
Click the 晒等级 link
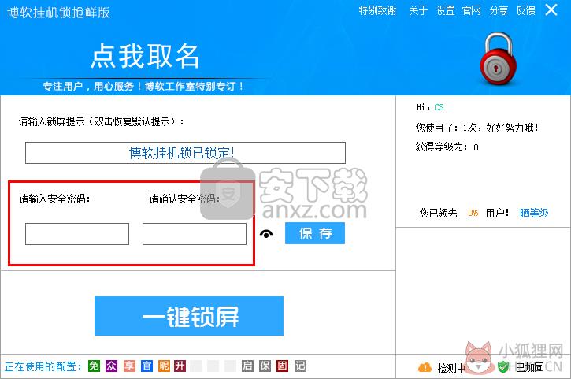(534, 213)
